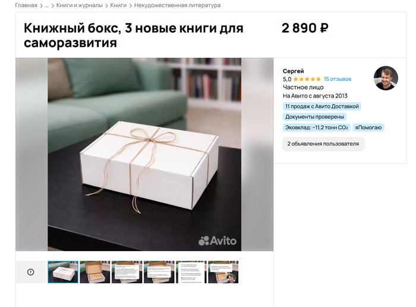This screenshot has height=307, width=416.
Task: Click the яПомогаю badge
Action: point(368,127)
